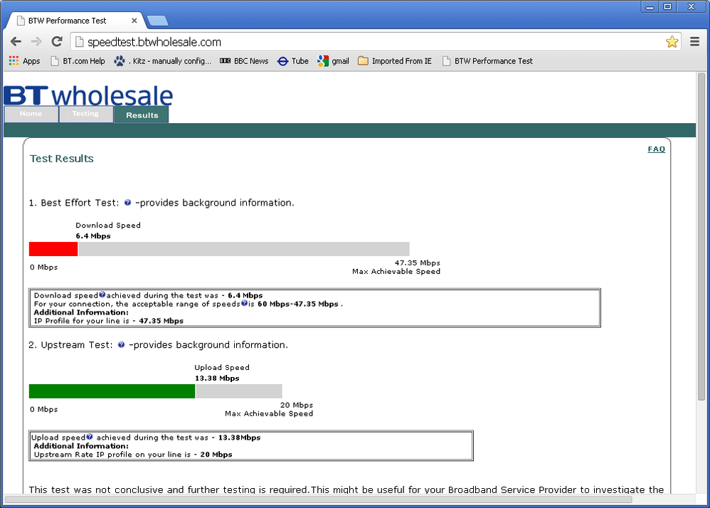Click the page icon in the address bar
This screenshot has height=508, width=710.
pyautogui.click(x=79, y=42)
